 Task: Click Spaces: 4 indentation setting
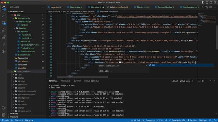coord(150,120)
